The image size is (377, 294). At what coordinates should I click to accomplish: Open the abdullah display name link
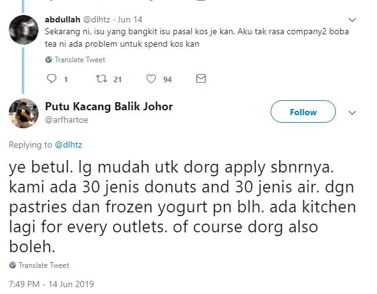(62, 19)
